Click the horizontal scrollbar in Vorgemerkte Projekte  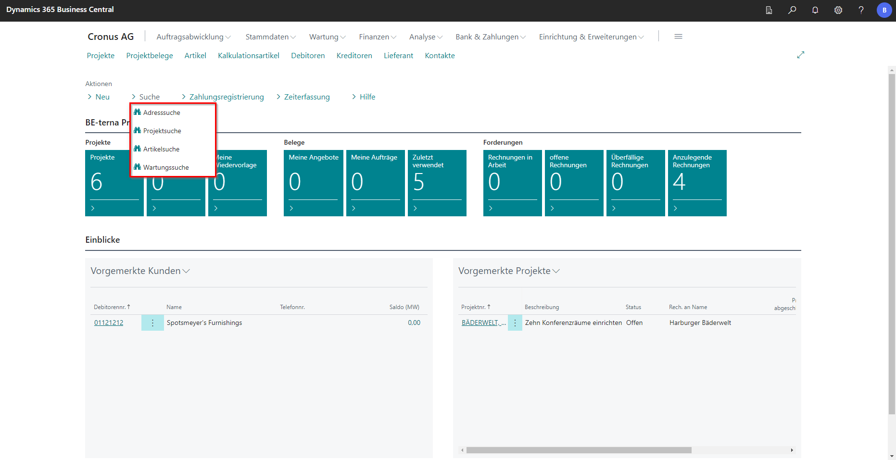579,450
